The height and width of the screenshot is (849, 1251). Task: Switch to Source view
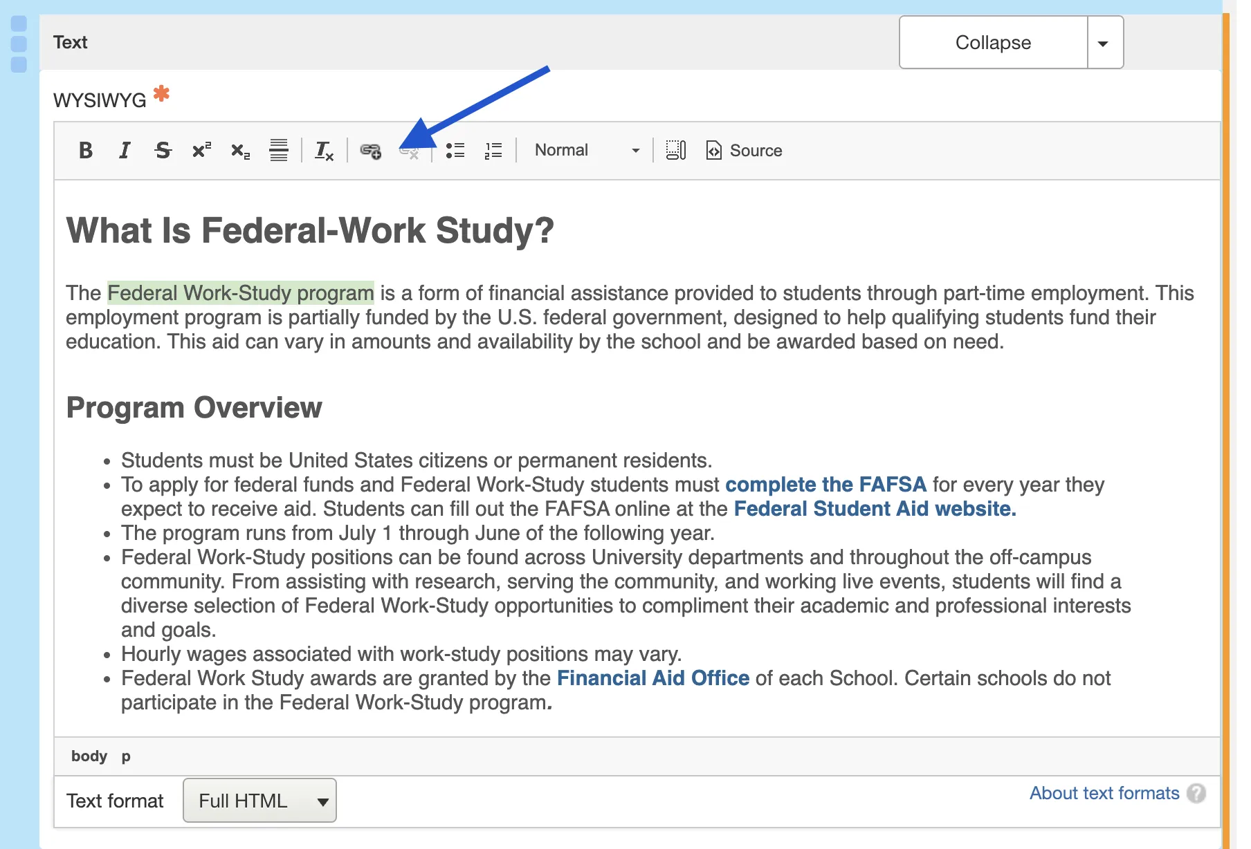pyautogui.click(x=744, y=150)
